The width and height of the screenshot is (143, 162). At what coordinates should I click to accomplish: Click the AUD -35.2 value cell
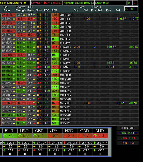click(x=100, y=150)
